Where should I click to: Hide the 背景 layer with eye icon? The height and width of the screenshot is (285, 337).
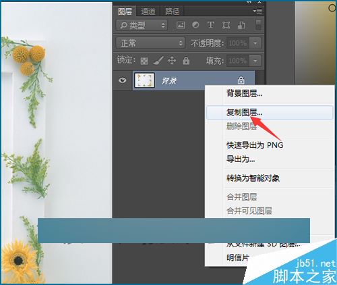coord(123,80)
